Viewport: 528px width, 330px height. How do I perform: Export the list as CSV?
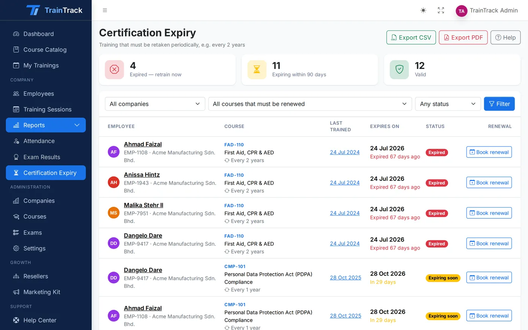tap(411, 38)
